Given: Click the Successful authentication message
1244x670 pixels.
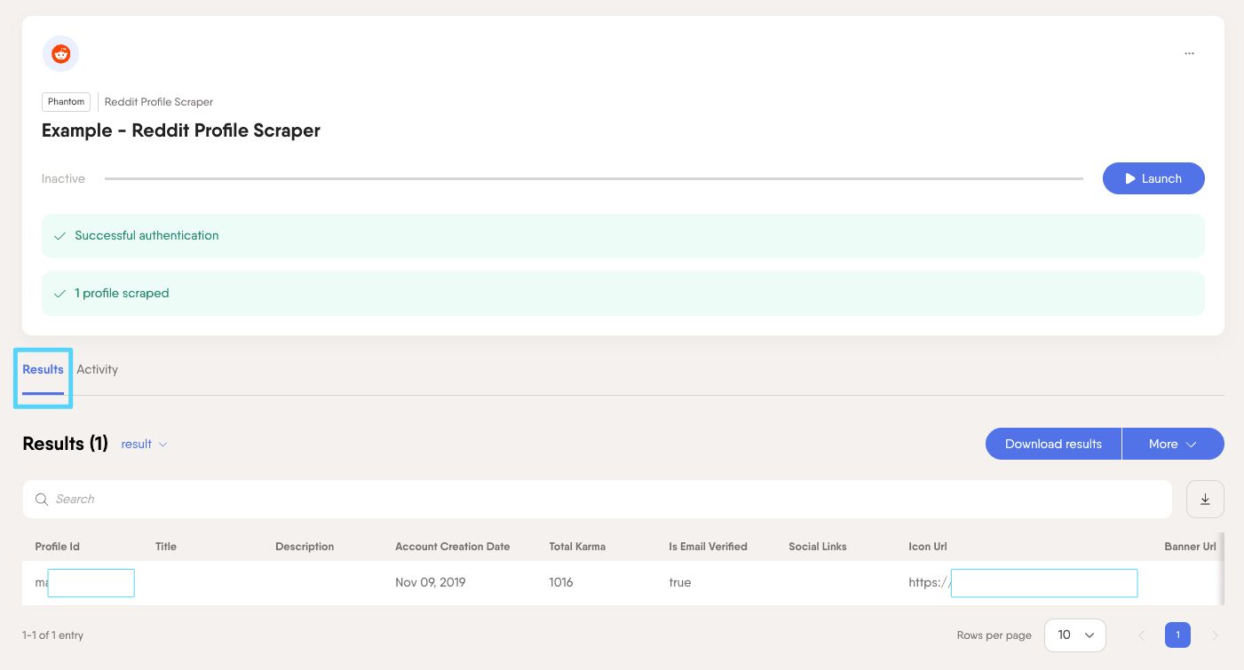Looking at the screenshot, I should pyautogui.click(x=623, y=236).
